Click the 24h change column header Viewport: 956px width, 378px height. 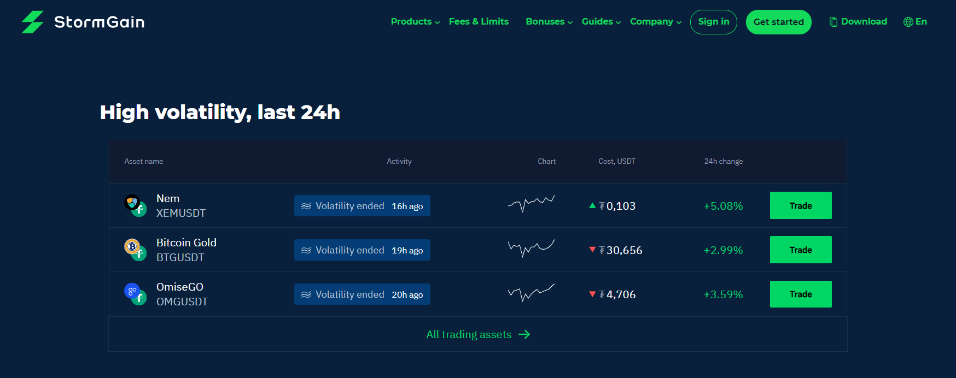[x=724, y=161]
